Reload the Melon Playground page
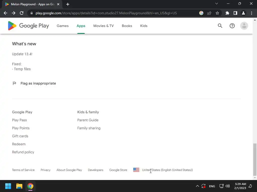Screen dimensions: 257x192 click(x=22, y=13)
